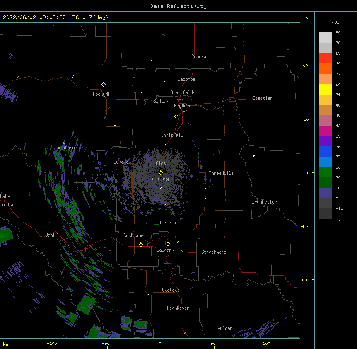Viewport: 357px width, 349px height.
Task: Click the white asterisk marker east of Innisfail
Action: [x=208, y=126]
